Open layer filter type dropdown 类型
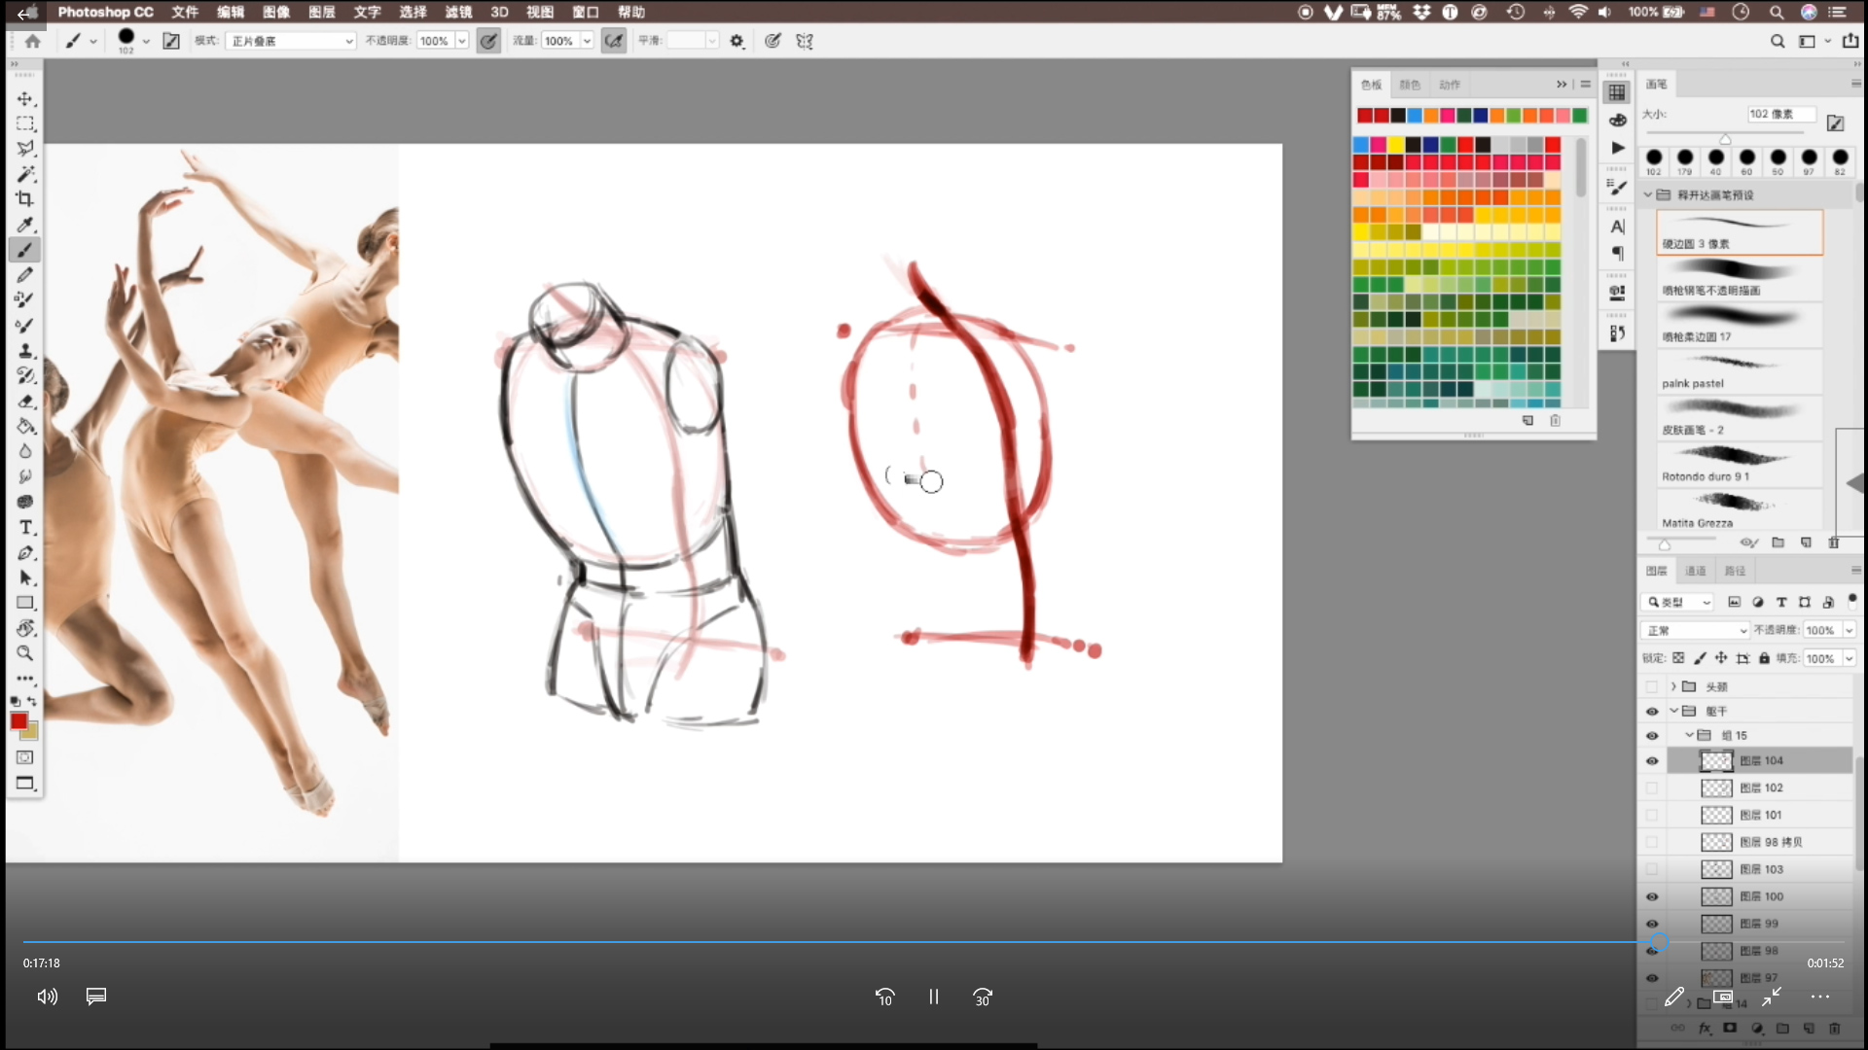Screen dimensions: 1868x1050 click(1677, 603)
